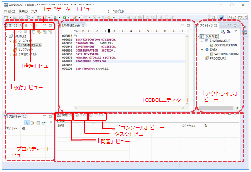Screen dimensions: 251x172
Task: Collapse the DATA node in Outline
Action: pyautogui.click(x=202, y=49)
